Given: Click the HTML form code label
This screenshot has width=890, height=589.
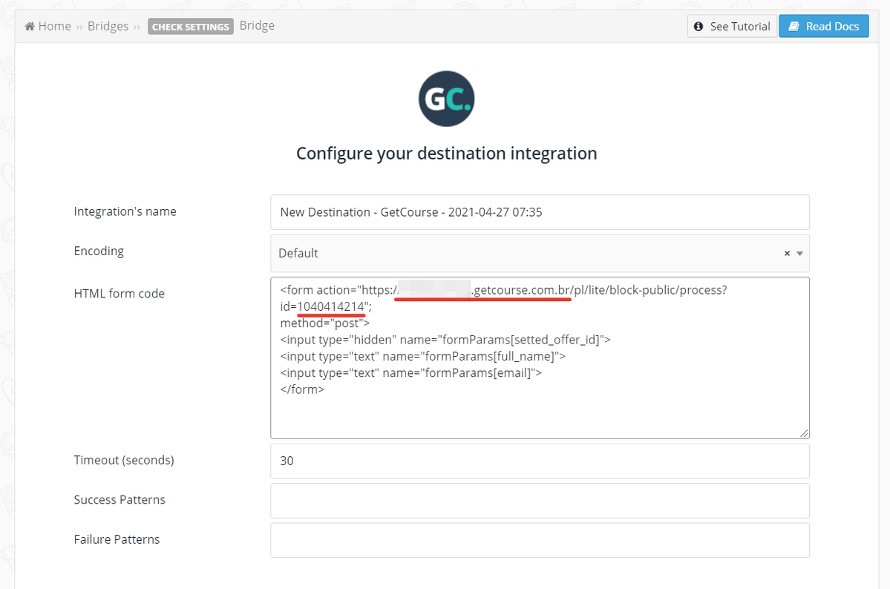Looking at the screenshot, I should tap(119, 294).
